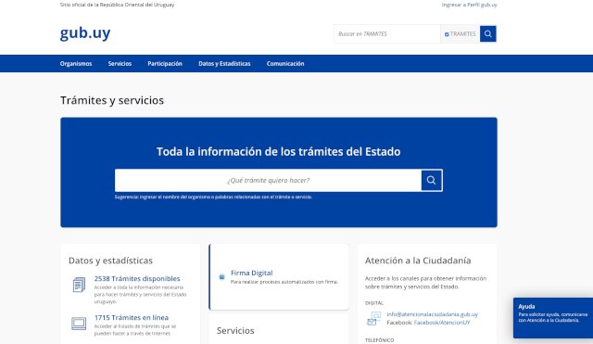Click the ¿Qué trámite quiero hacer? search box
This screenshot has height=344, width=593.
(268, 181)
